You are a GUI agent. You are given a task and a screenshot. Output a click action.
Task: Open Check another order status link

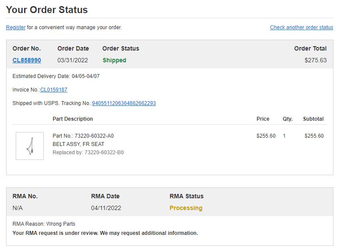pos(302,27)
